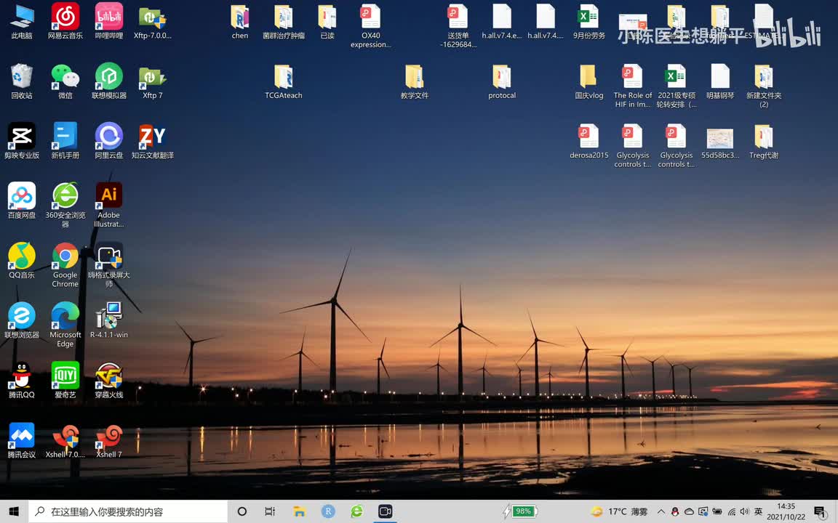Click the 网易云音乐 desktop icon
This screenshot has width=838, height=523.
coord(65,17)
